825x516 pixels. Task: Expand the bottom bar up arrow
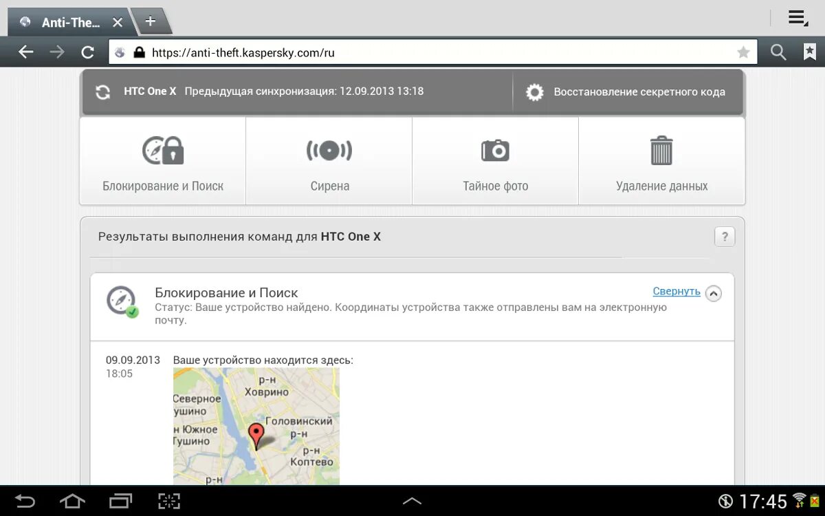point(412,501)
